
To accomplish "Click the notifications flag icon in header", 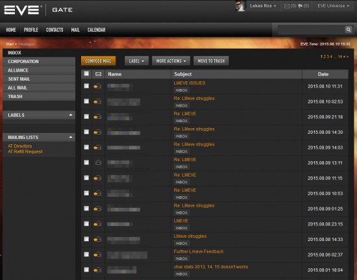I will tap(300, 6).
